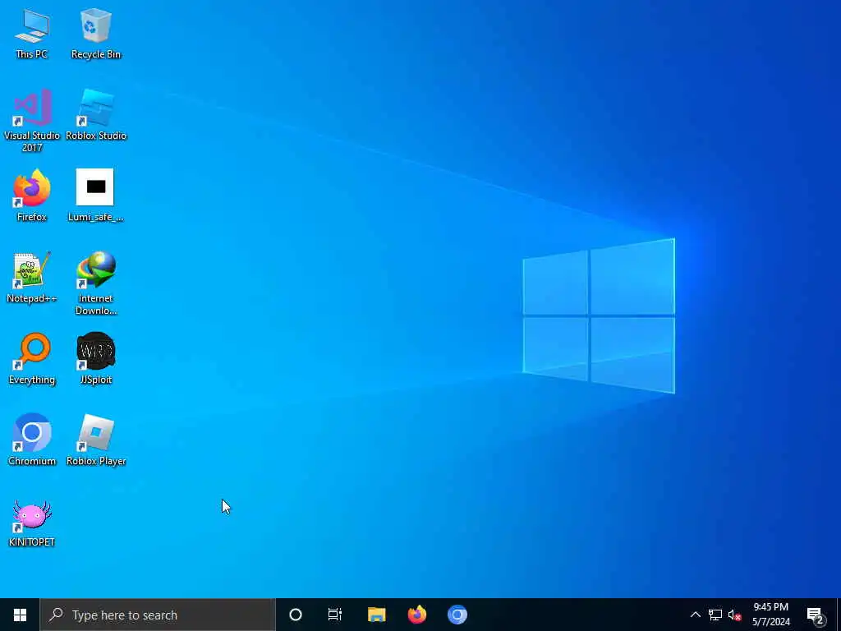The image size is (841, 631).
Task: Select the Notepad++ desktop shortcut
Action: point(32,278)
